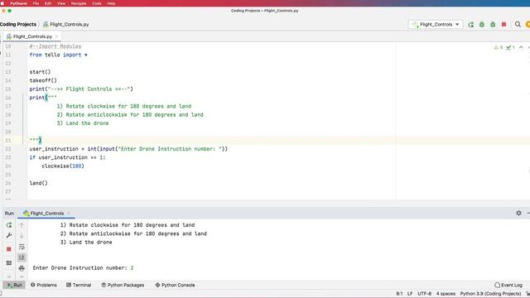Click LF line separator in status bar
The width and height of the screenshot is (530, 298).
pyautogui.click(x=410, y=294)
